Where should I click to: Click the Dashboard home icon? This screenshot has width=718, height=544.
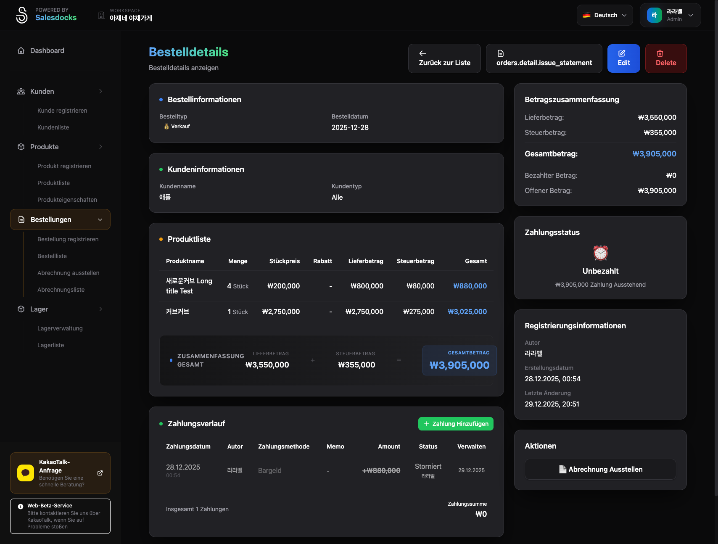(21, 50)
